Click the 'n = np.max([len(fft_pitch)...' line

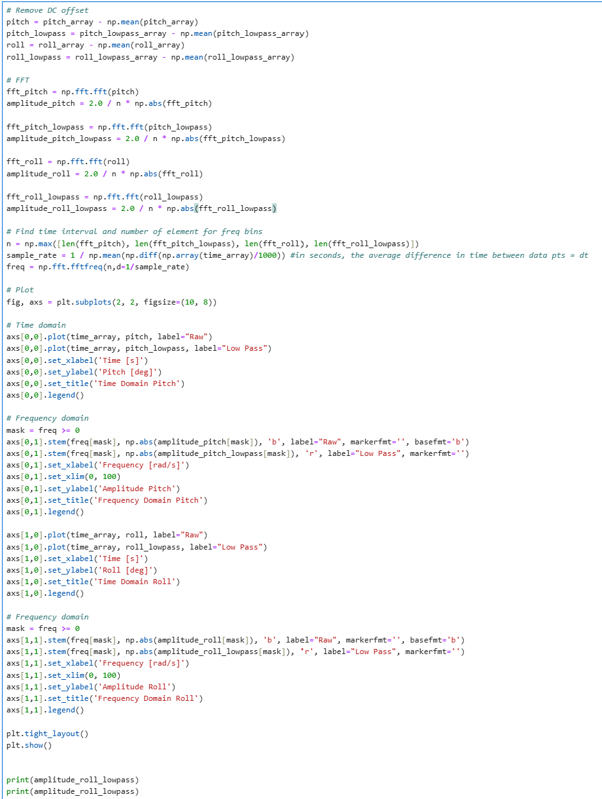(213, 244)
